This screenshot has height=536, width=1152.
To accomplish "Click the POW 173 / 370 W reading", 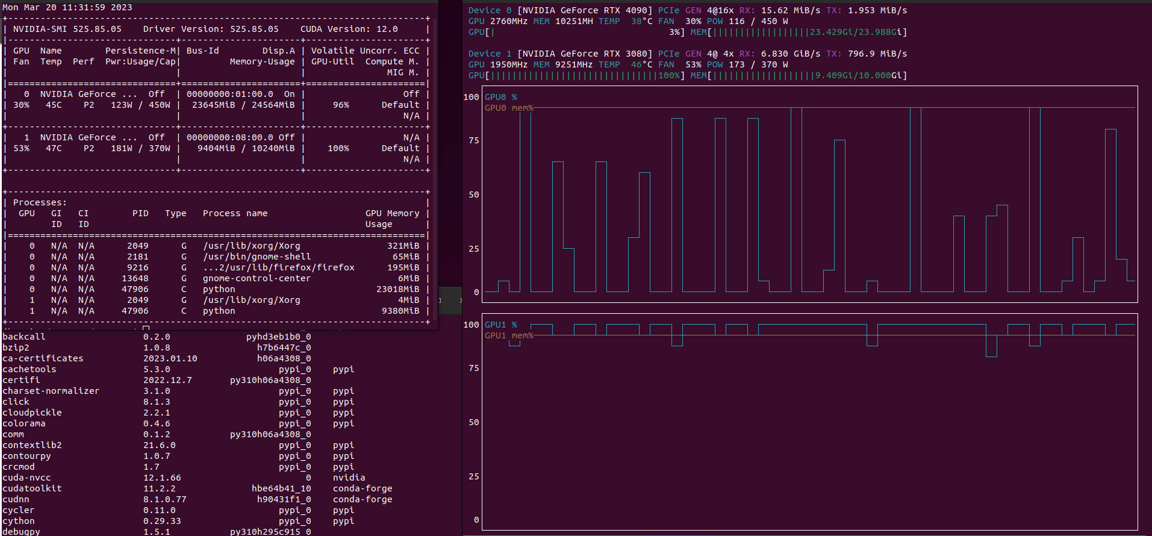I will click(747, 64).
